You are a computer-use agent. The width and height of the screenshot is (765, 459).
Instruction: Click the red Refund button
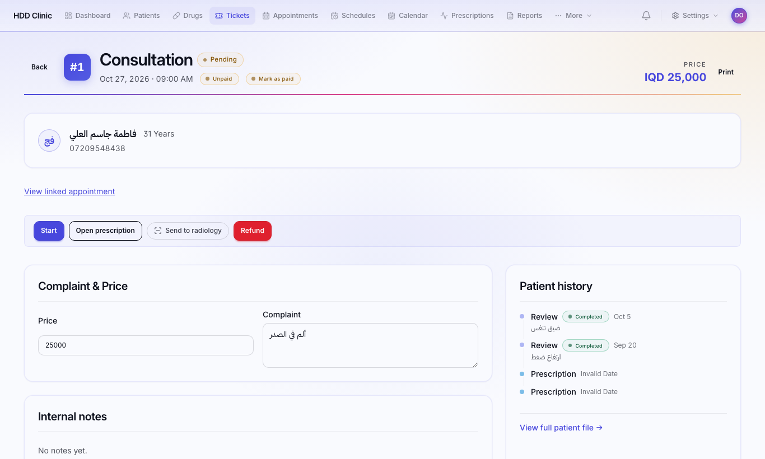pyautogui.click(x=253, y=231)
